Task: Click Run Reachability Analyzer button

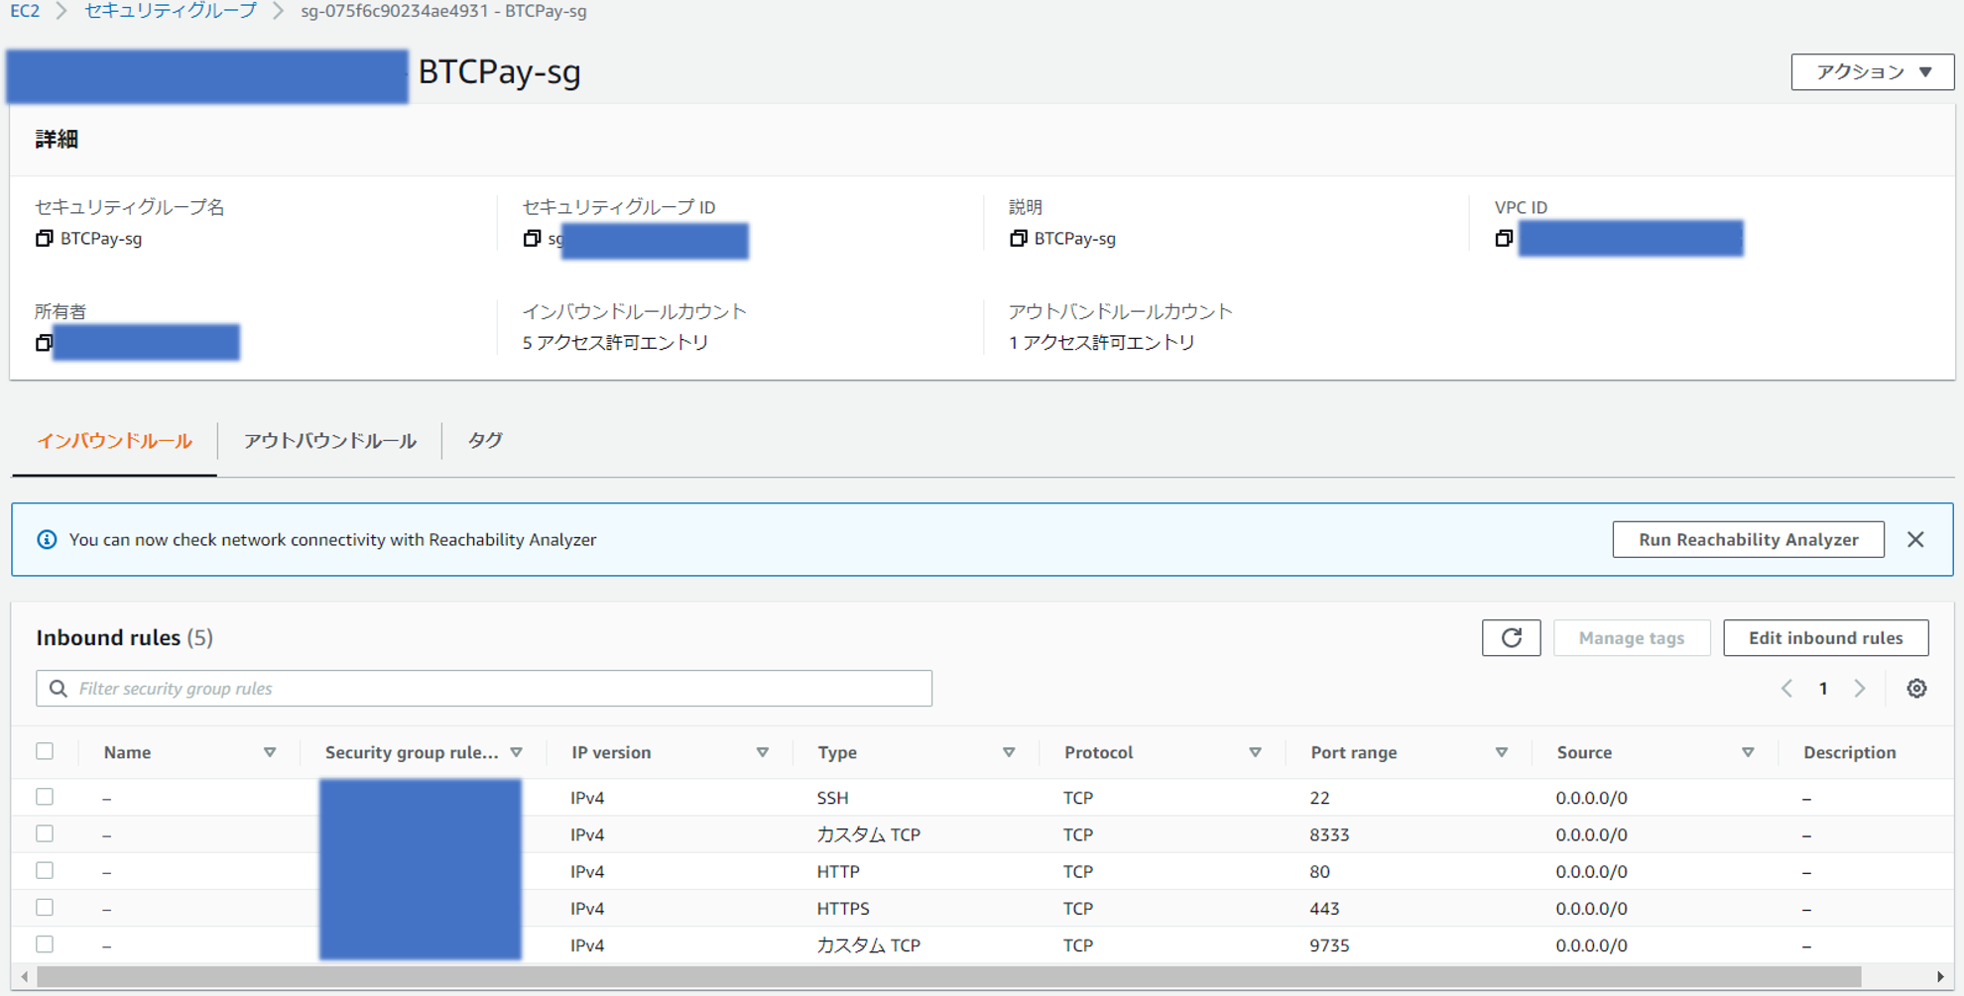Action: click(x=1748, y=540)
